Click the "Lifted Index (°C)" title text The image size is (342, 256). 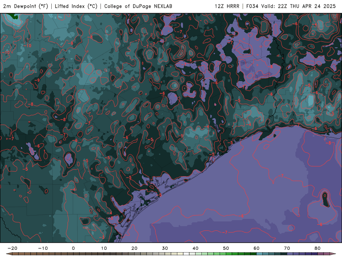coord(76,6)
